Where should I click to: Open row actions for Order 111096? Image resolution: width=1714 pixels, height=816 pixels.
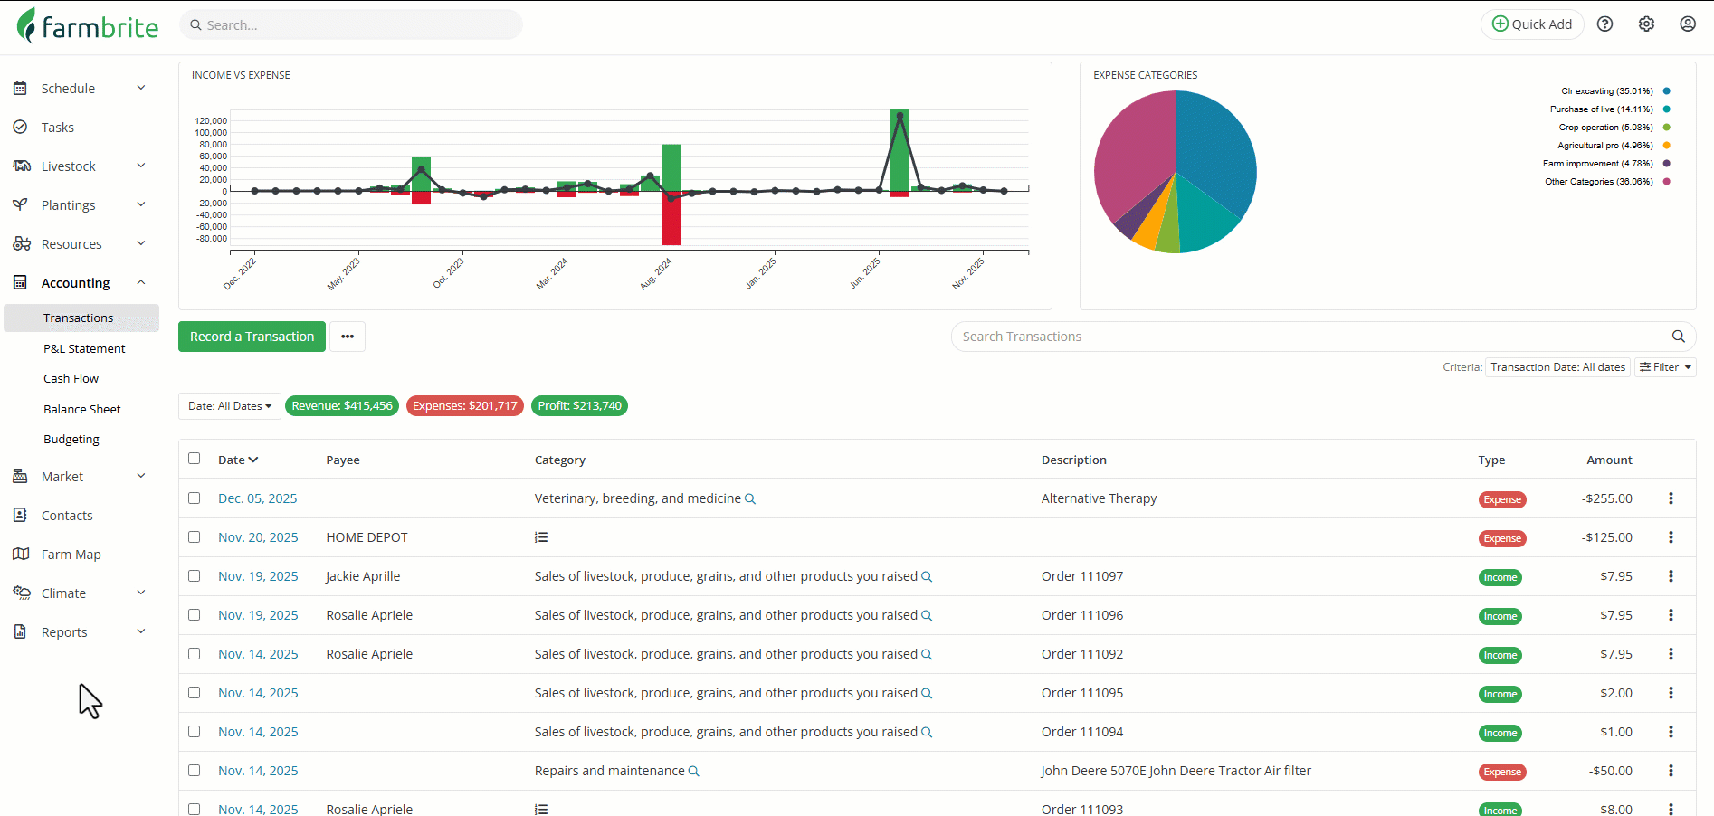tap(1671, 615)
